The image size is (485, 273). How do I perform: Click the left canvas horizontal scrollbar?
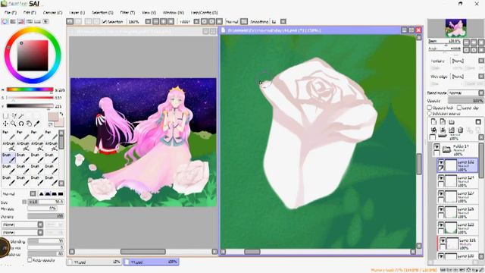pyautogui.click(x=143, y=252)
